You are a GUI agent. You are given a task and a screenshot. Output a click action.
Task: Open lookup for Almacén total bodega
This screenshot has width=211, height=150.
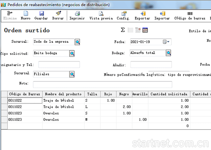pos(168,53)
